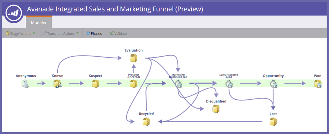Click the Stage Actions cube icon
Image resolution: width=329 pixels, height=134 pixels.
coord(7,33)
